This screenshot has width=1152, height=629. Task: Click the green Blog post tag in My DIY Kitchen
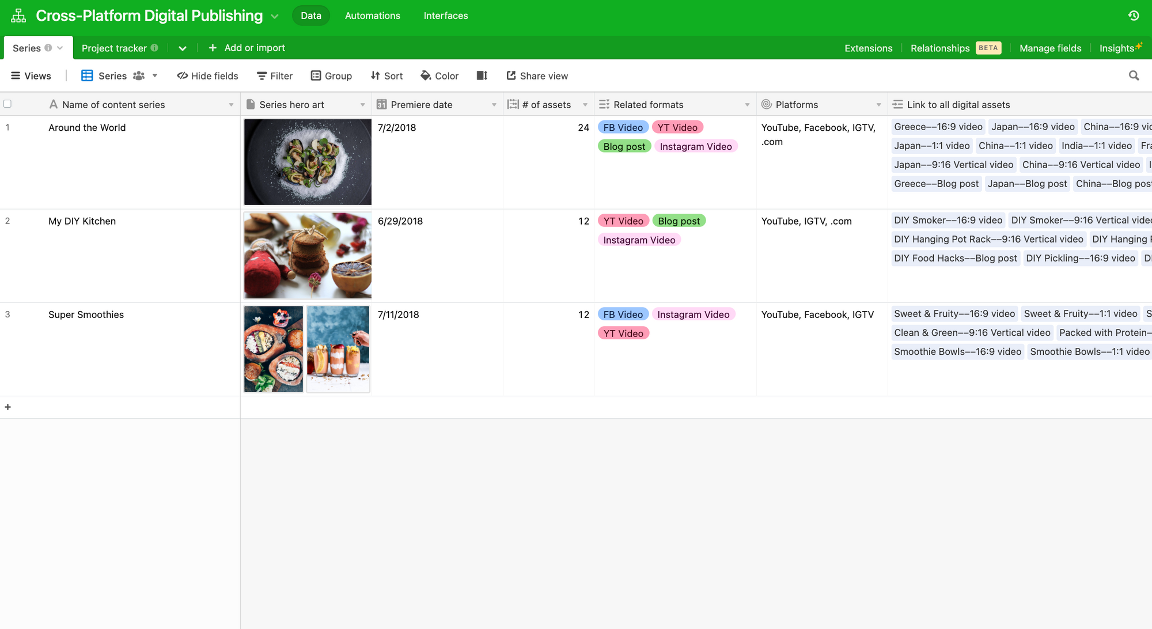[679, 221]
